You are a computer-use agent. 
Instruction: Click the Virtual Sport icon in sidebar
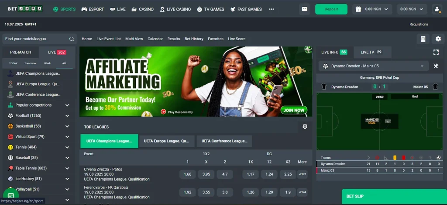click(10, 137)
